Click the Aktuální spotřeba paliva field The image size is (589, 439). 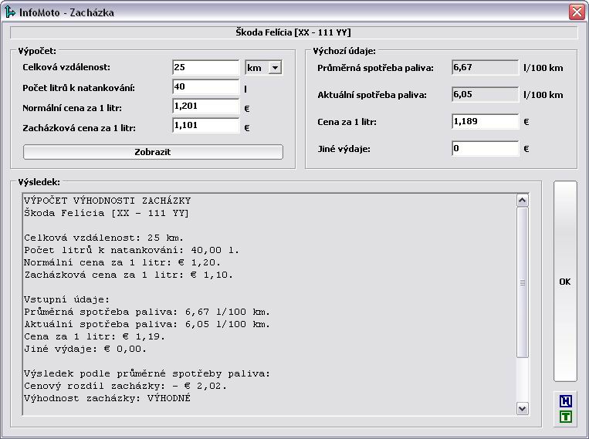click(x=485, y=95)
